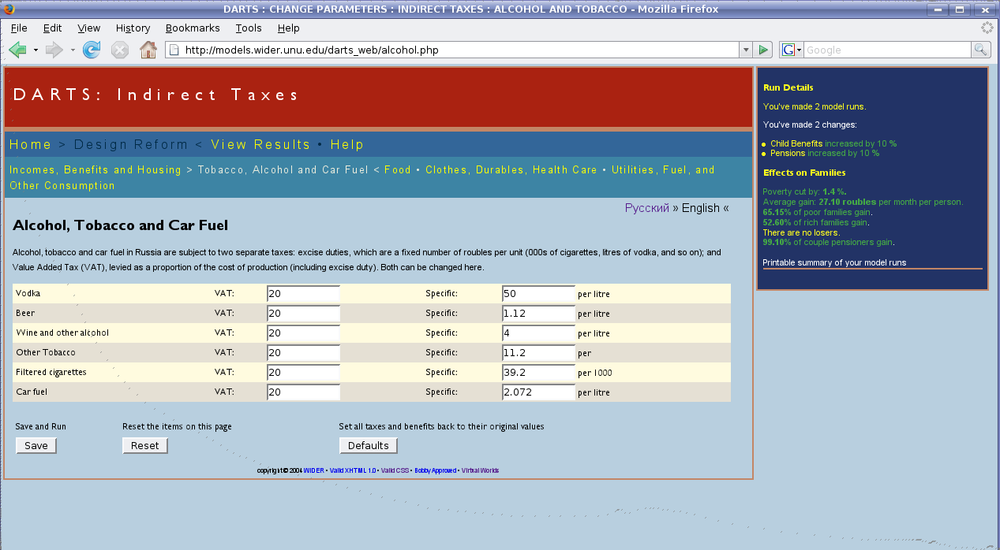Click the Firefox icon in the title bar
This screenshot has height=550, width=1000.
[x=9, y=9]
